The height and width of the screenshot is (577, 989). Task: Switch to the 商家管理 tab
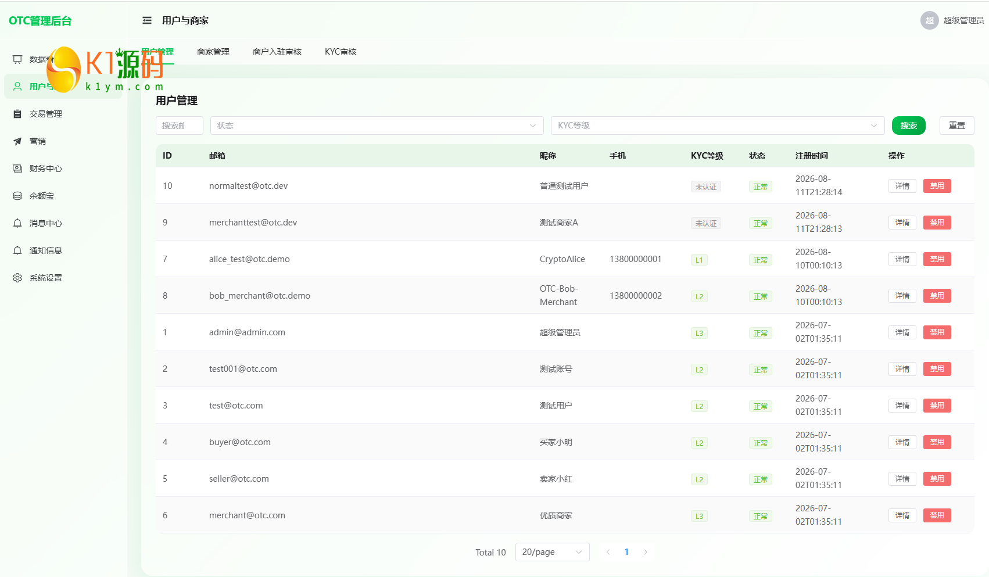click(213, 52)
